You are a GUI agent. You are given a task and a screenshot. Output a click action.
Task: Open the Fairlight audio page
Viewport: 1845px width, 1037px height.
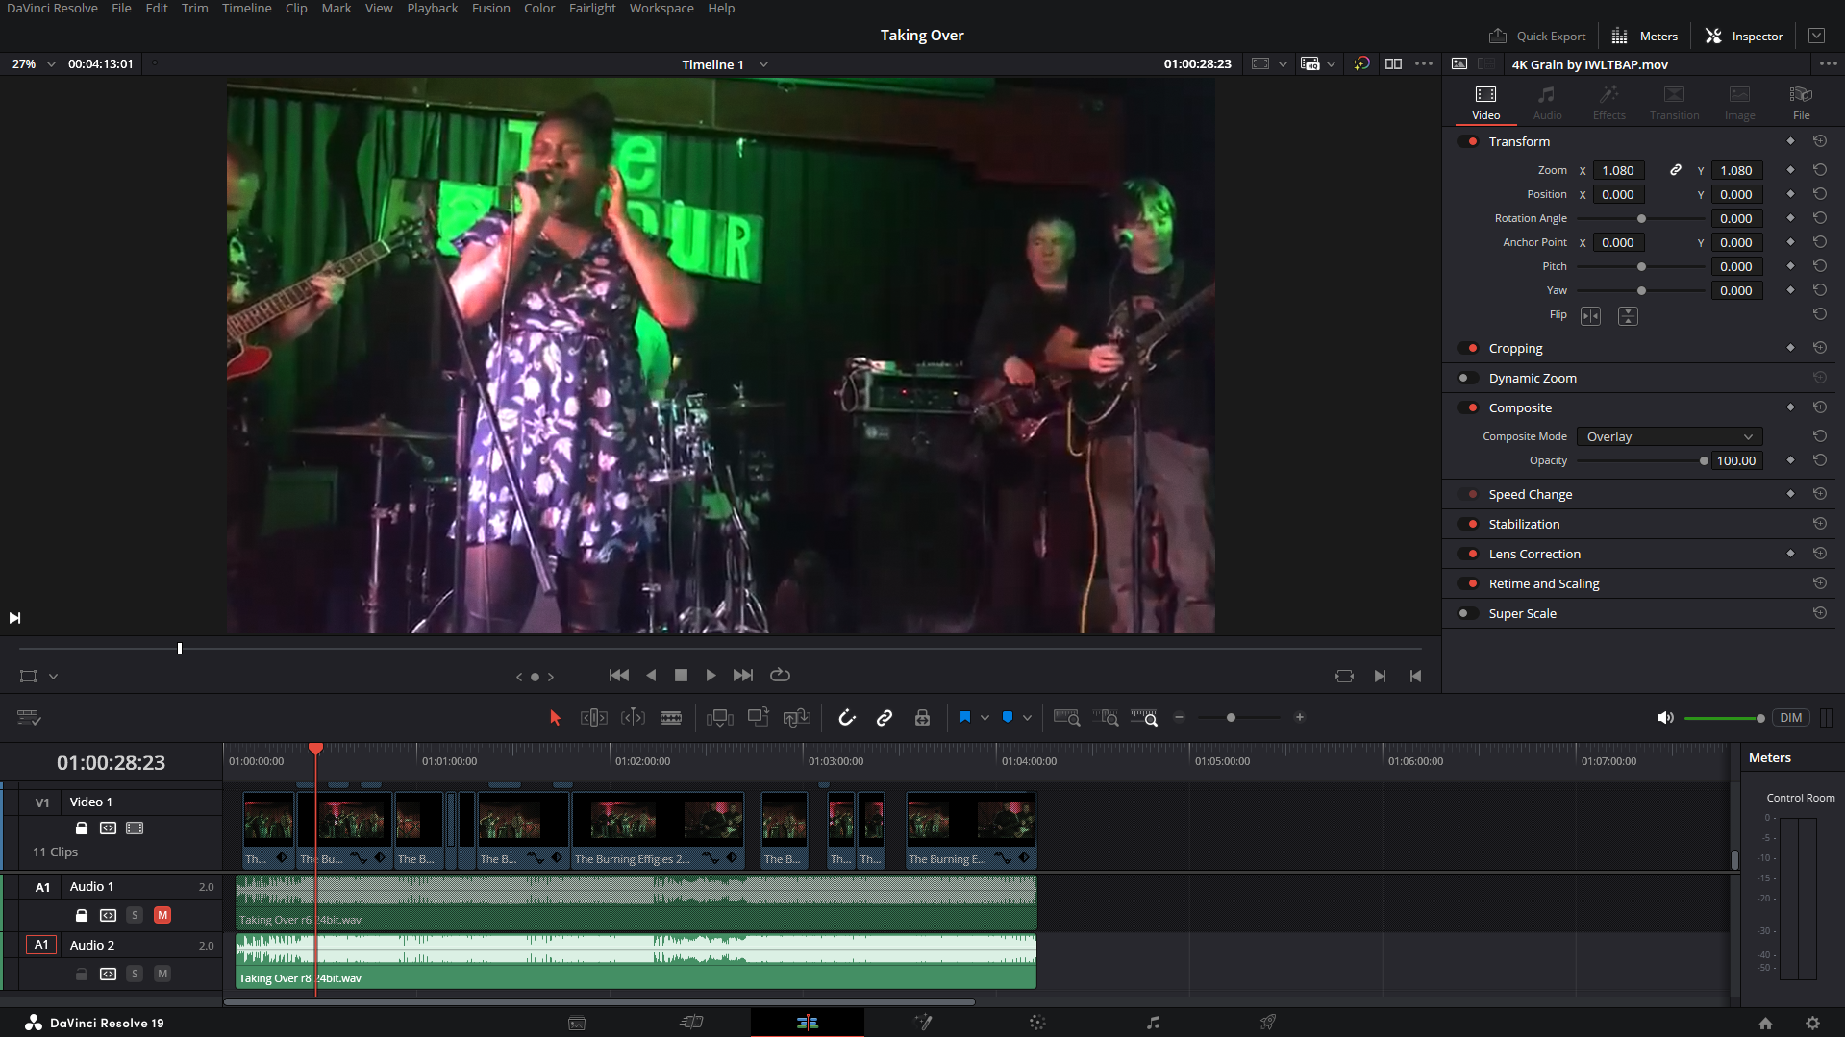point(1152,1022)
